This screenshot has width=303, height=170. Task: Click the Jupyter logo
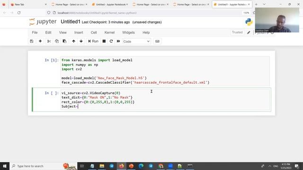(43, 22)
